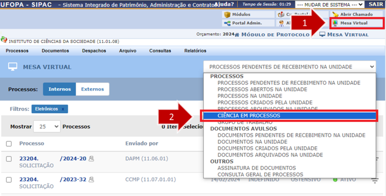The width and height of the screenshot is (386, 196).
Task: Choose Processos Abertos na Unidade option
Action: [262, 90]
